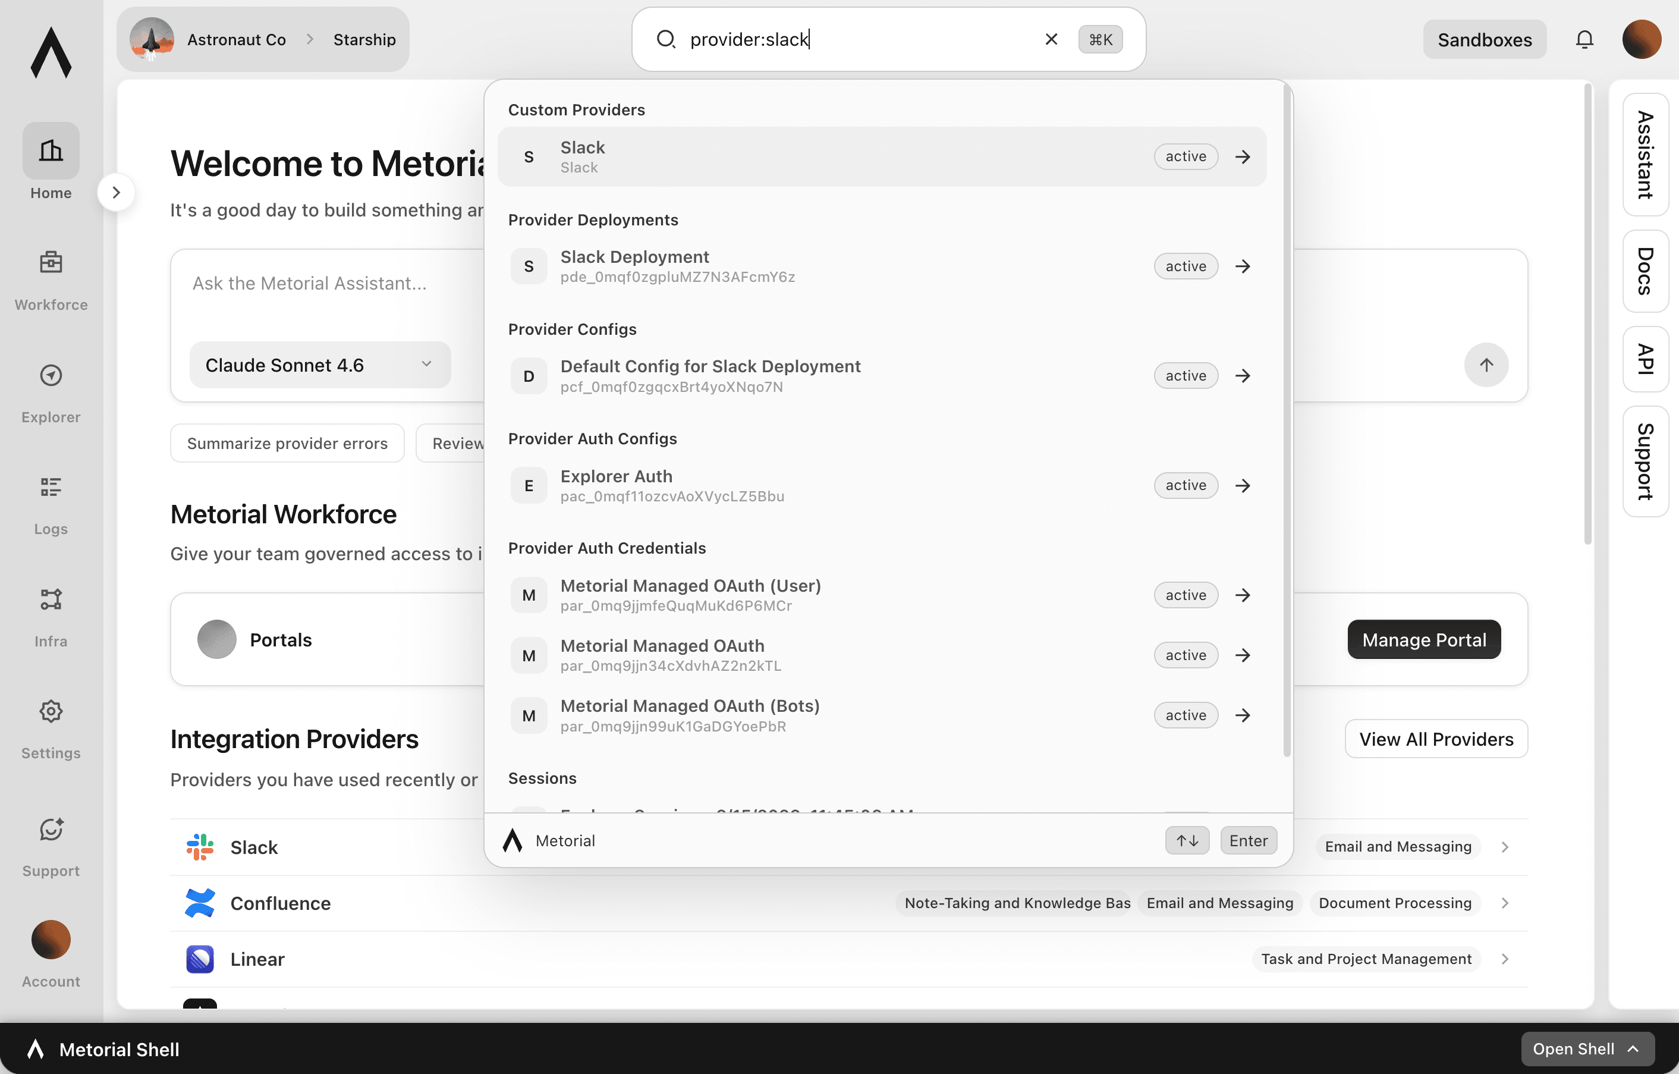Select Default Config for Slack Deployment
The height and width of the screenshot is (1074, 1679).
point(881,376)
